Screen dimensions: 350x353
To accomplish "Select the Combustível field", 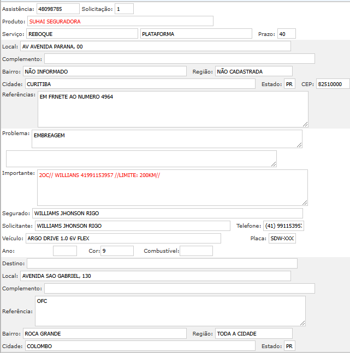I will pos(196,251).
